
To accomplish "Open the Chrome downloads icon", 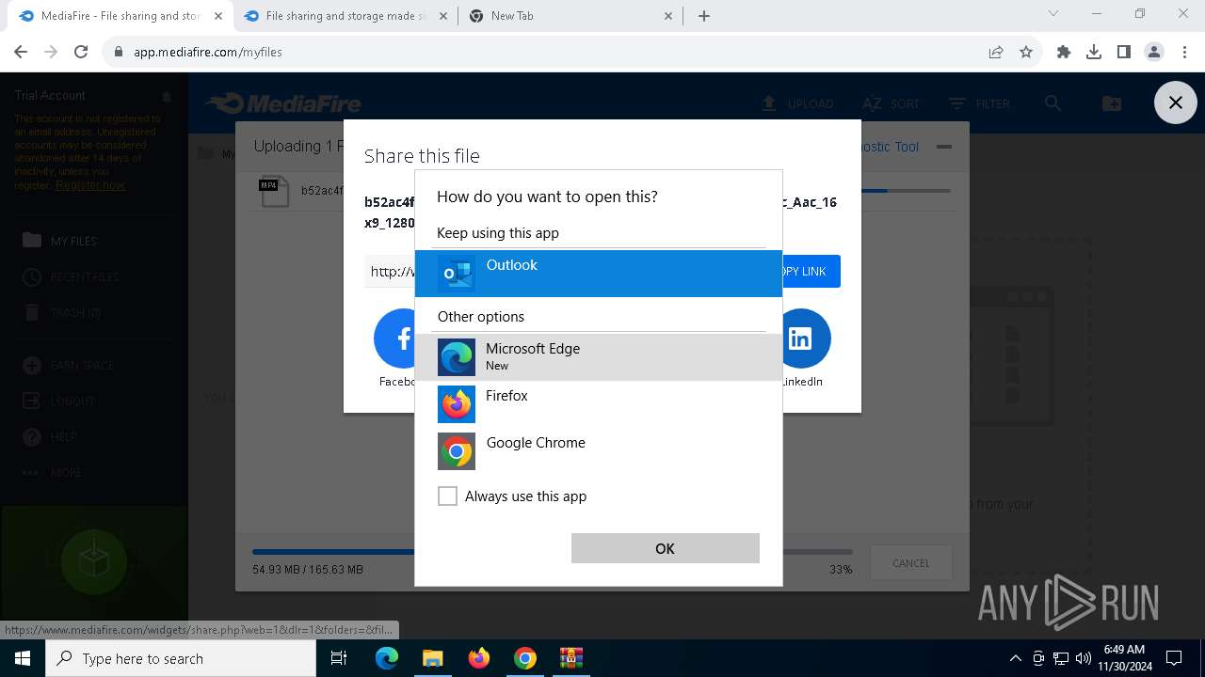I will [x=1094, y=53].
